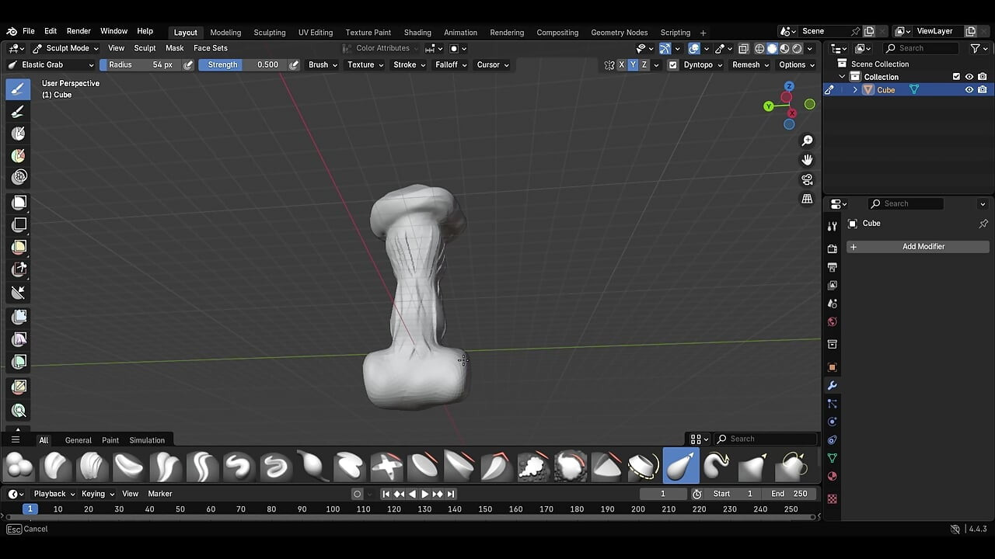This screenshot has height=559, width=995.
Task: Open the World properties tab
Action: (833, 321)
